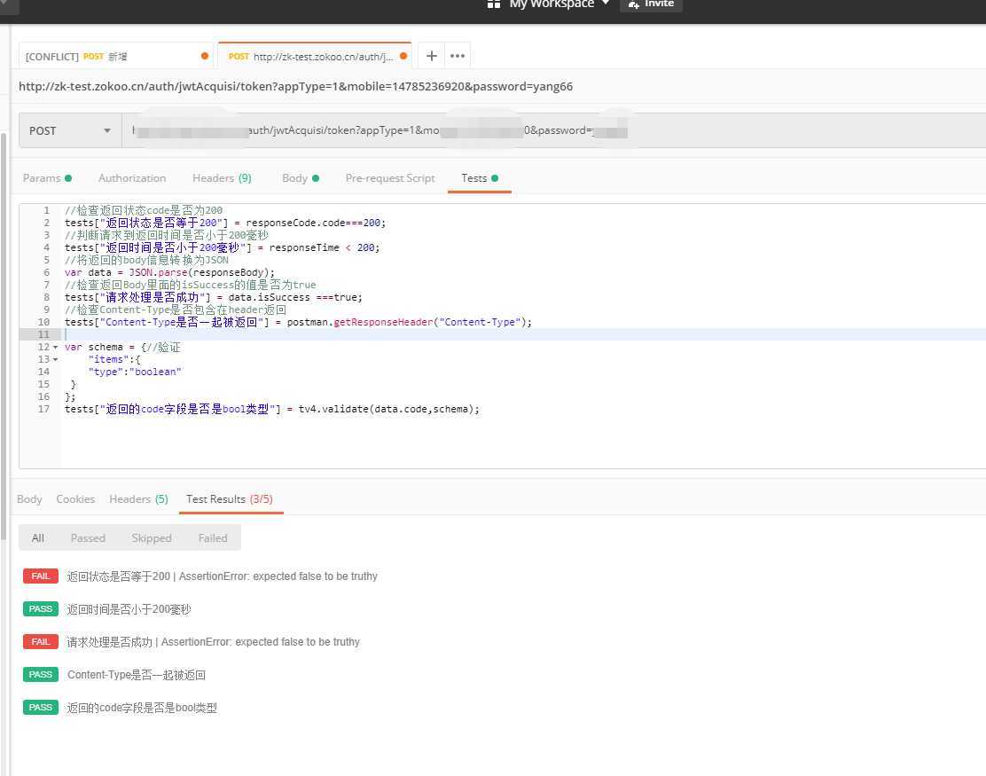The width and height of the screenshot is (986, 776).
Task: Click the 返回状态是否等于200 AssertionError text
Action: [x=222, y=576]
